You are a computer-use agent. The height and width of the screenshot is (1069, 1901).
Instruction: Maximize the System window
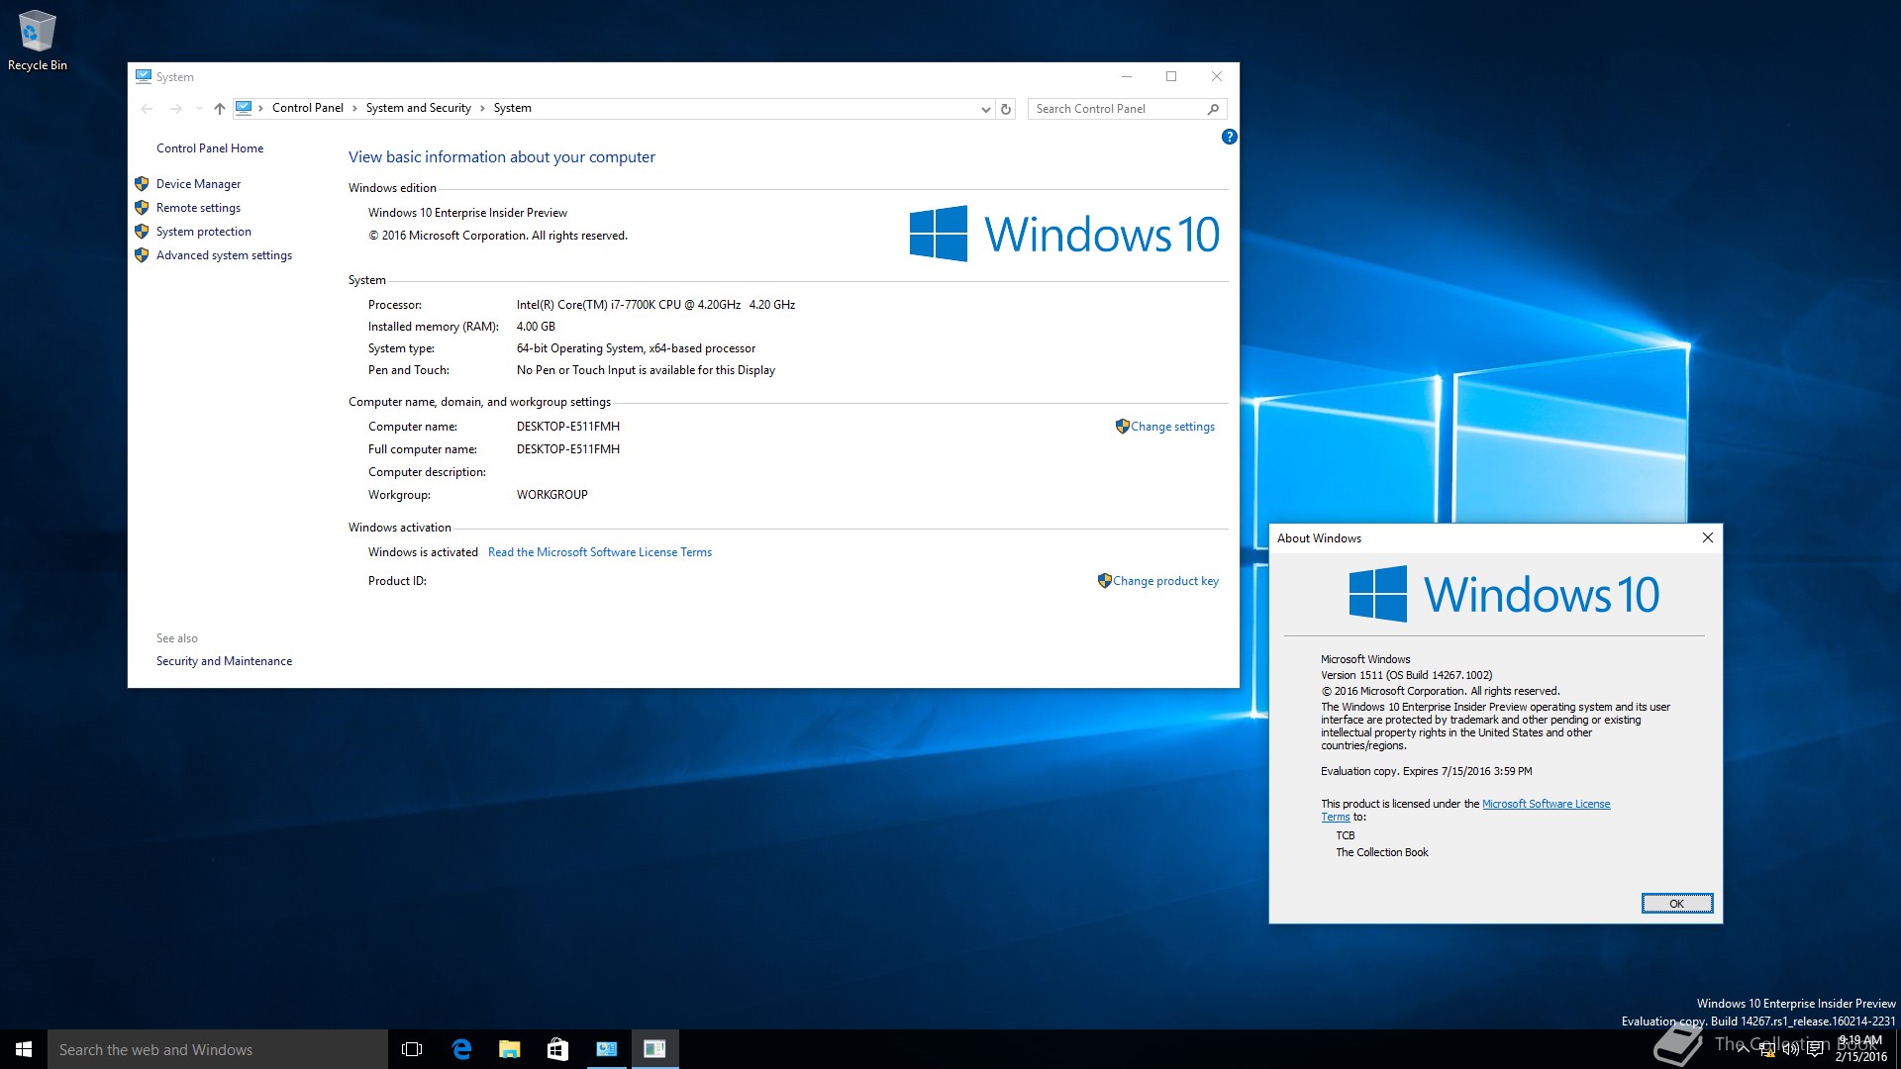coord(1171,76)
